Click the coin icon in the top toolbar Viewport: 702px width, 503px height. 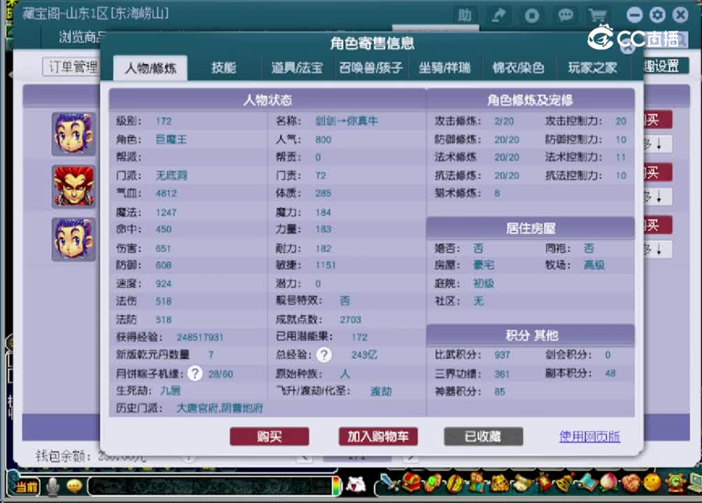(x=532, y=15)
